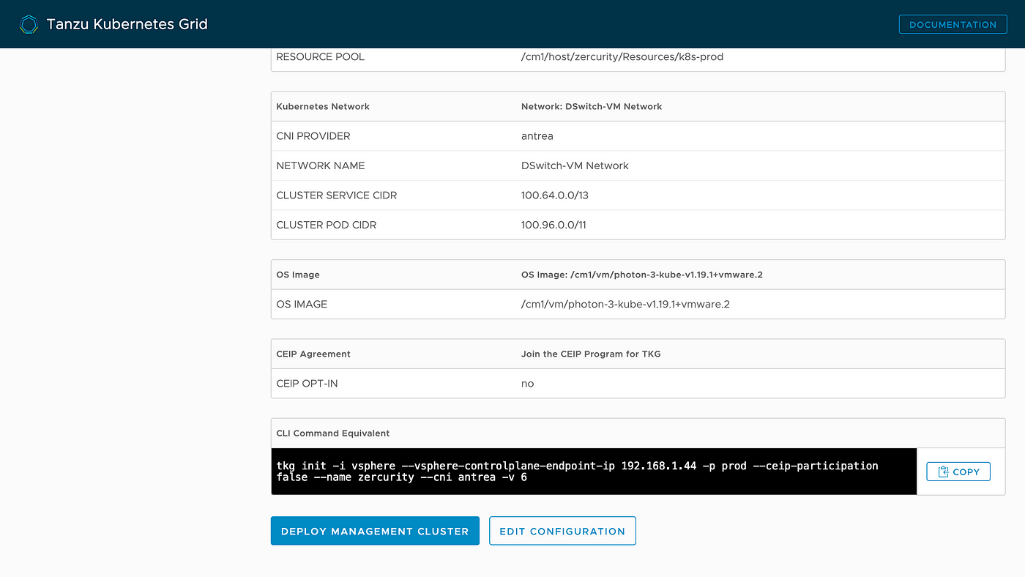Click the CLI Command Equivalent header
1025x577 pixels.
coord(333,433)
